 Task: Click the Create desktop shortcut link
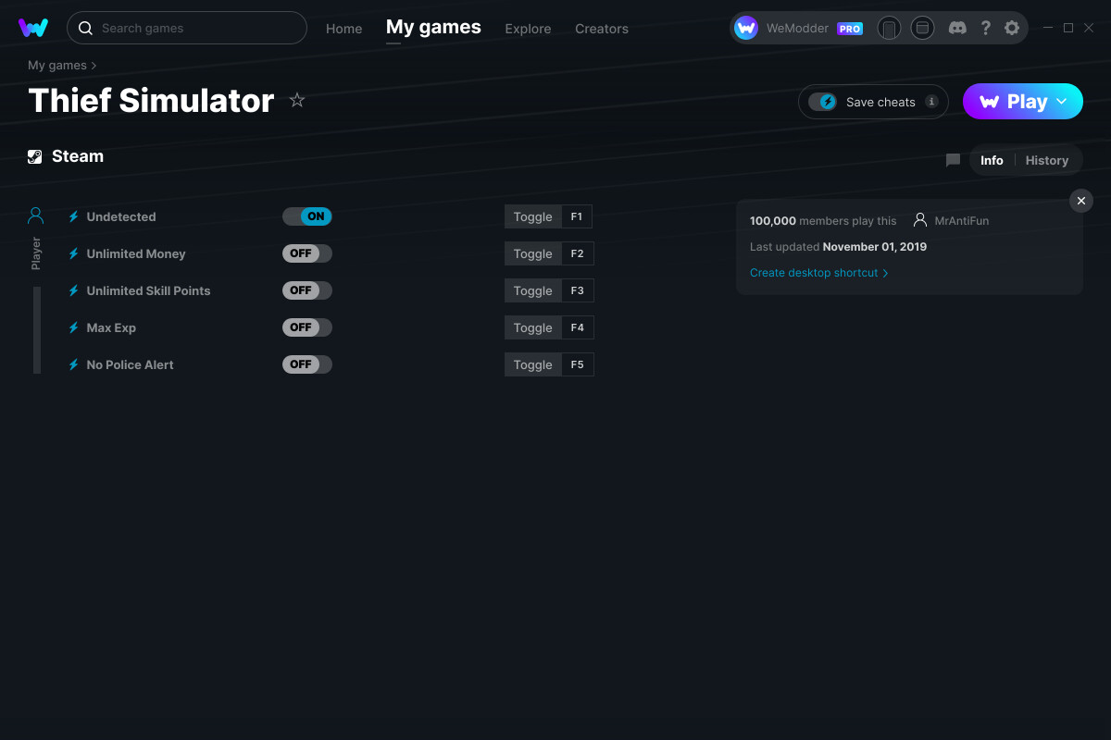pos(819,273)
